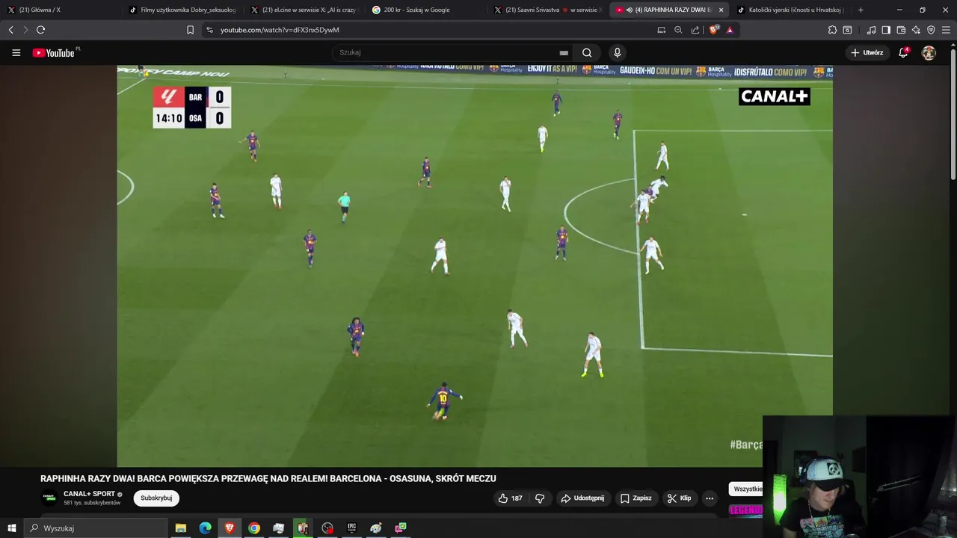957x538 pixels.
Task: Select the Wszystkie filter chip
Action: [x=748, y=489]
